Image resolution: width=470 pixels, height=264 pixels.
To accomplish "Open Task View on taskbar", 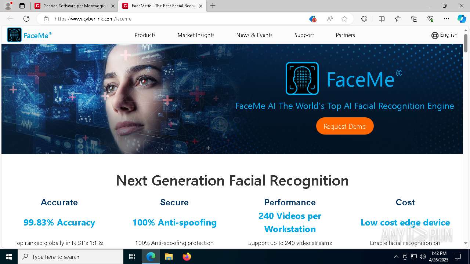I will pyautogui.click(x=132, y=257).
